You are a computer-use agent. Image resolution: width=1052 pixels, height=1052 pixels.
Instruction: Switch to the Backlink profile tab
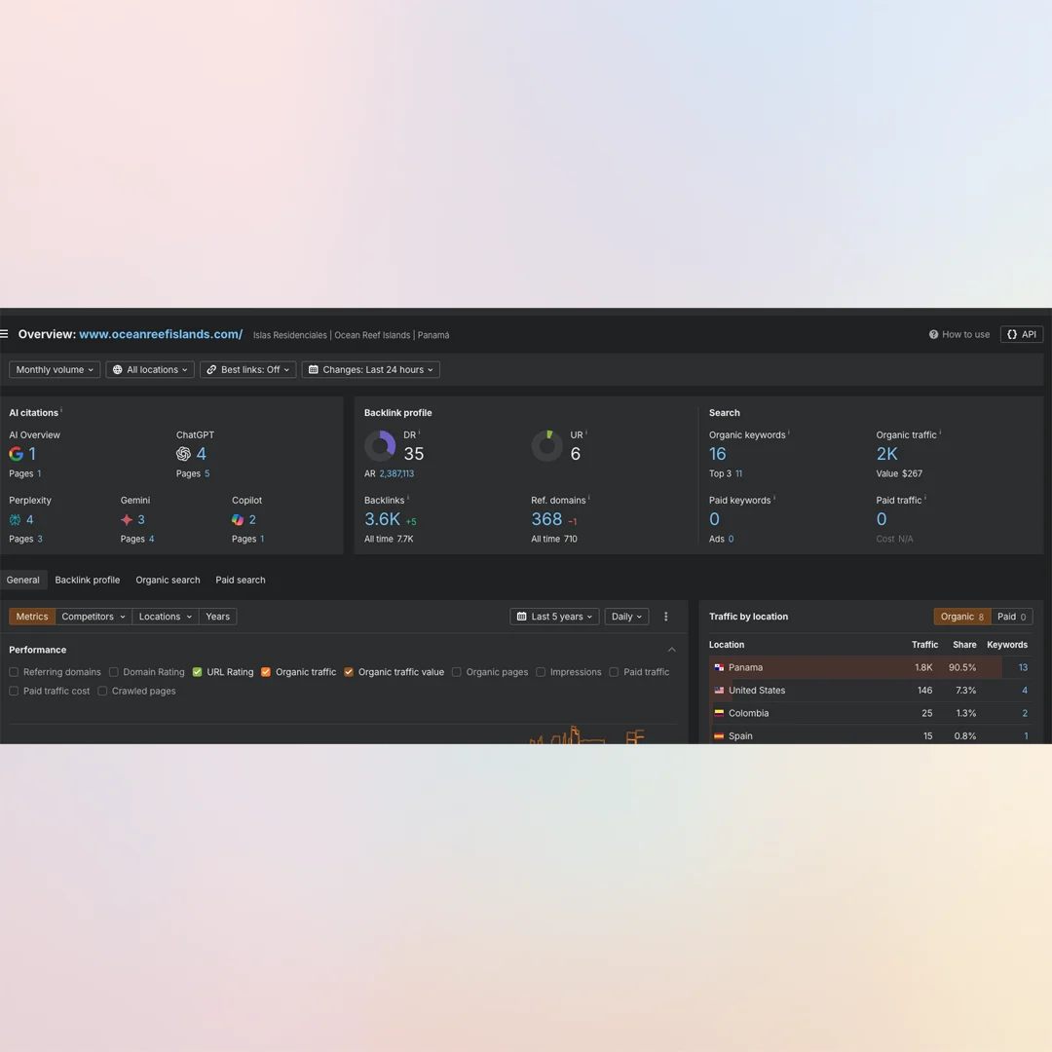(88, 580)
